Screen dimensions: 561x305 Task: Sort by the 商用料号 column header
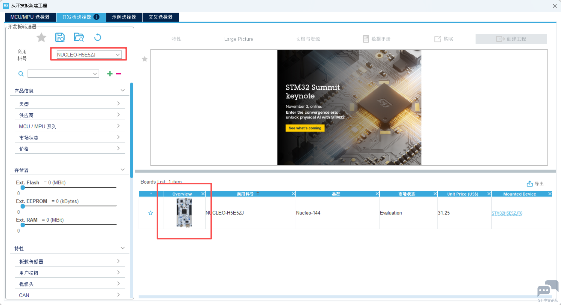(245, 194)
